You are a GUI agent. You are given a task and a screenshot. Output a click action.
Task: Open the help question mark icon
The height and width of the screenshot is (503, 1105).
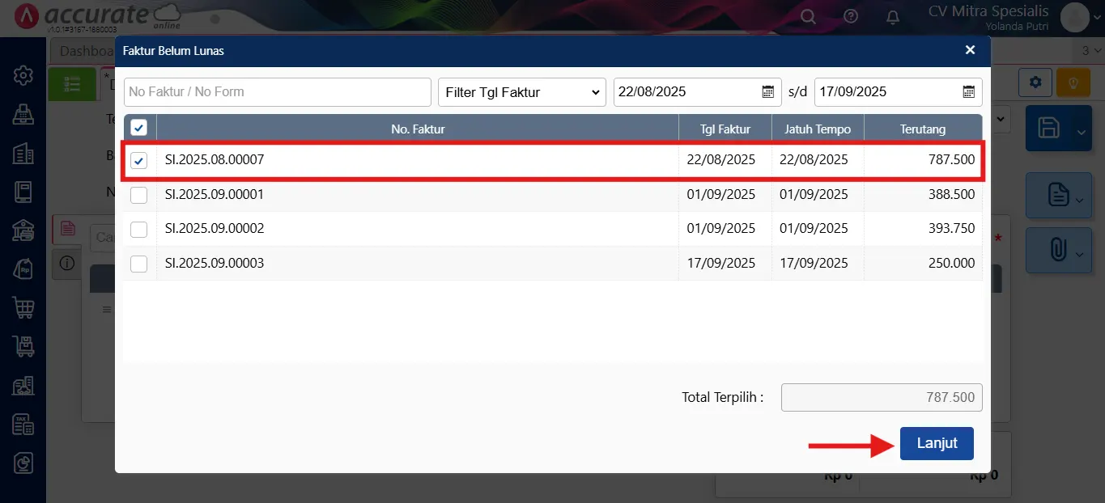(850, 16)
